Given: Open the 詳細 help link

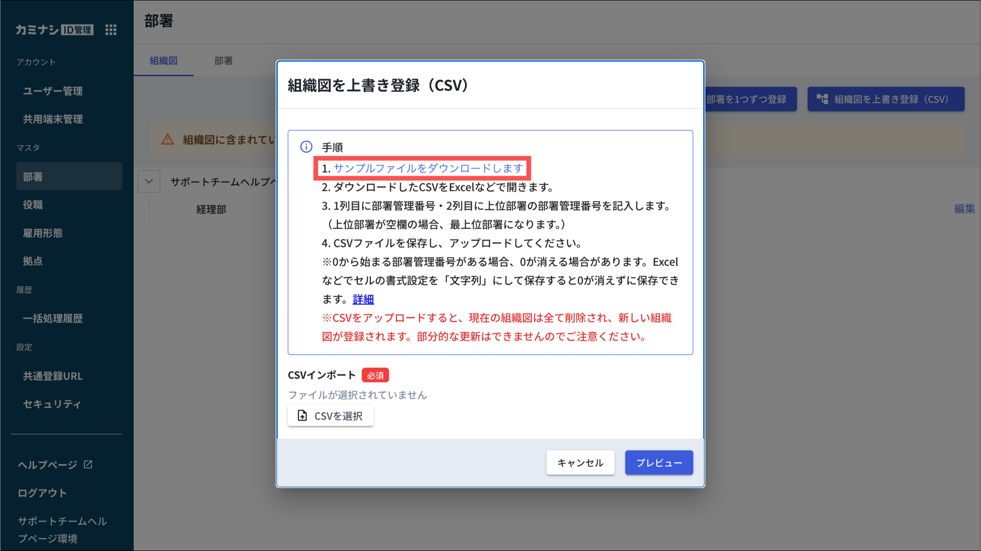Looking at the screenshot, I should point(363,299).
